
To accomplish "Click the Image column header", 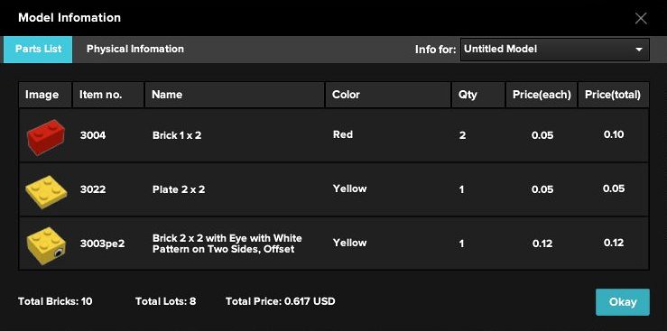I will point(45,95).
